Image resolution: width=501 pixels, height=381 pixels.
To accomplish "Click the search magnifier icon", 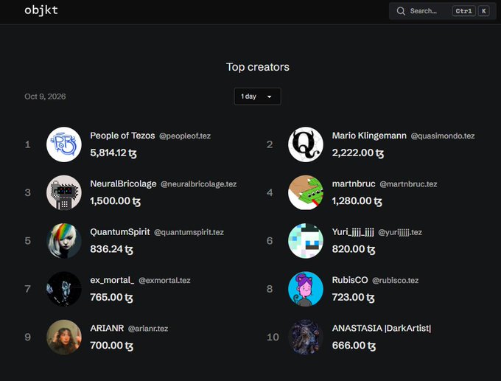I will pos(401,11).
